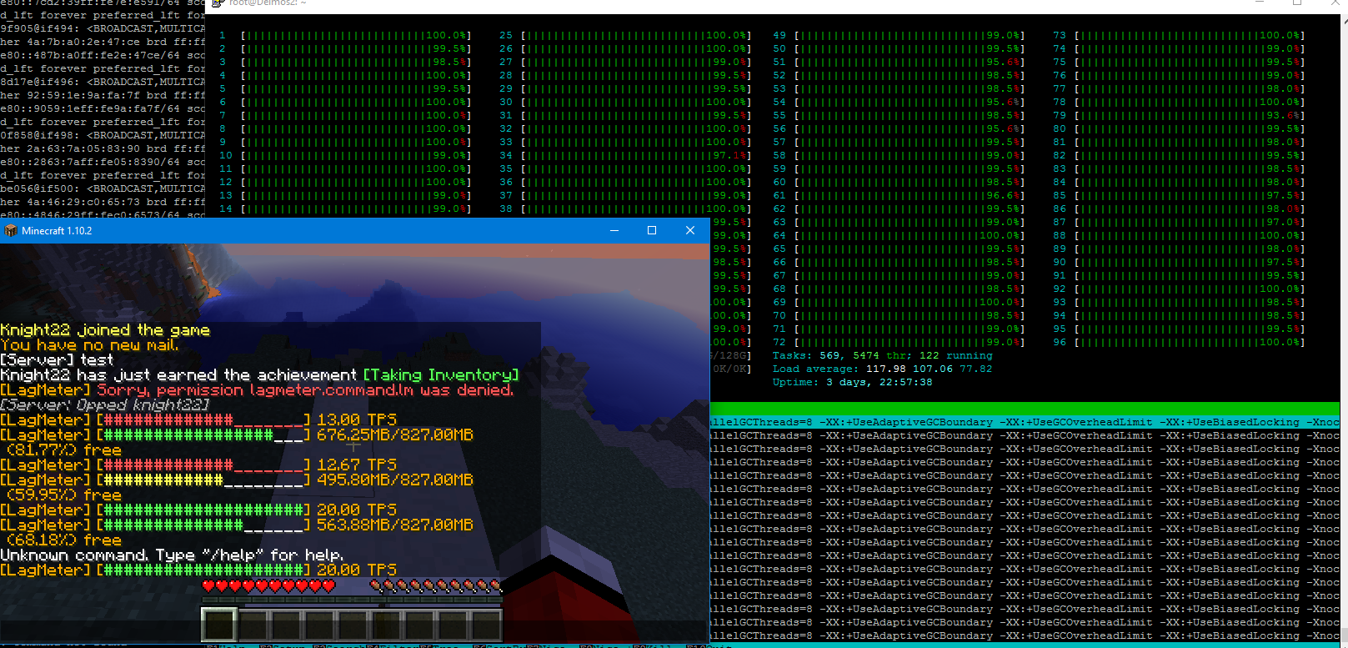Click 'Knight22 joined the game' chat line
1348x648 pixels.
tap(105, 330)
